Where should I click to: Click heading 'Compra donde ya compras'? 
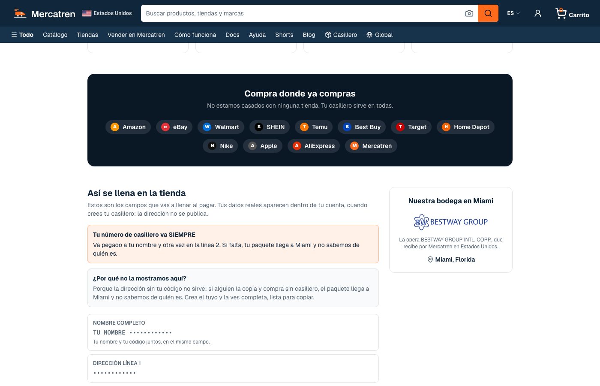tap(300, 93)
